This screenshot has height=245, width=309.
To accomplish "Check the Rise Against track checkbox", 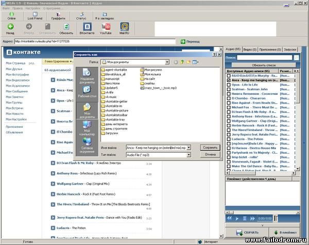I will (229, 103).
